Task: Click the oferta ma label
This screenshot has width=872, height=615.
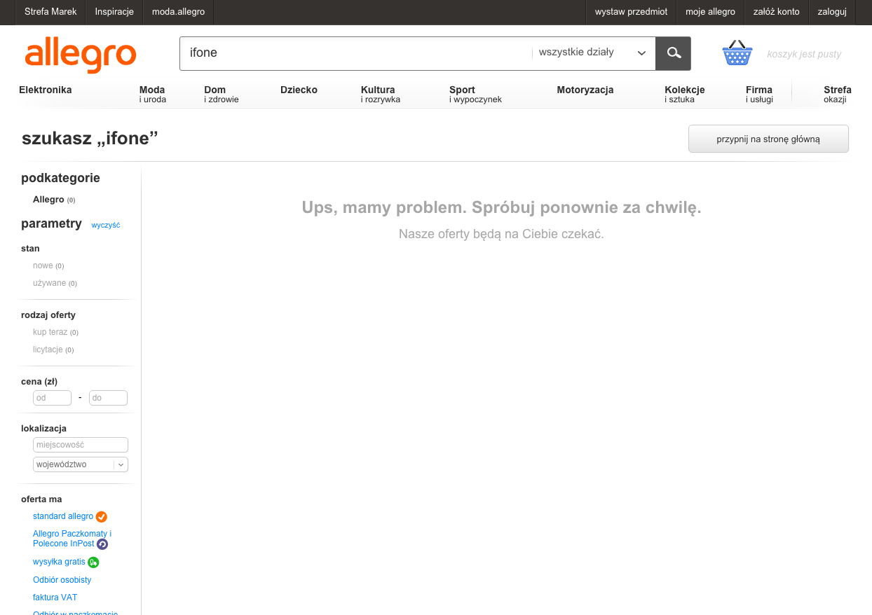Action: (x=41, y=499)
